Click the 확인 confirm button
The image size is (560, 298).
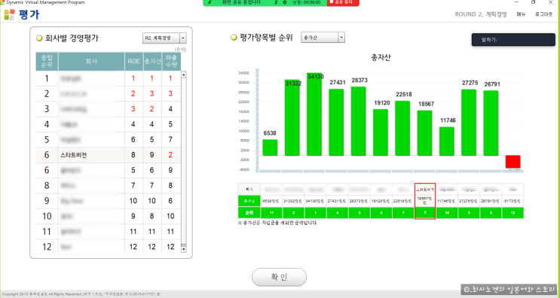tap(279, 277)
